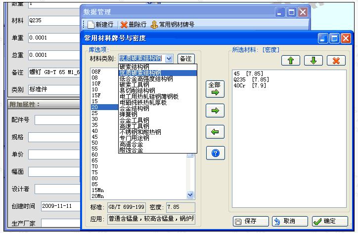Click 删除行 to delete a row
This screenshot has width=358, height=233.
(134, 24)
